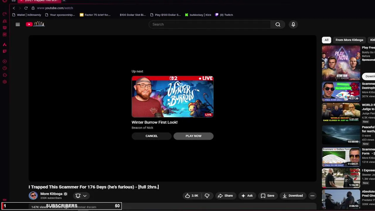
Task: Download the video
Action: 292,196
